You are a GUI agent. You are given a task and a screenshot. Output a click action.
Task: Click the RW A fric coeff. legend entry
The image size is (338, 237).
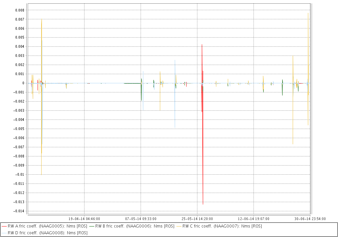[x=44, y=226]
